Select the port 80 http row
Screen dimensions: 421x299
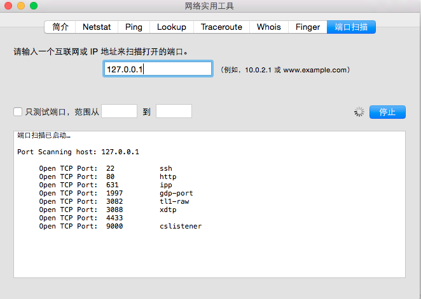point(107,177)
